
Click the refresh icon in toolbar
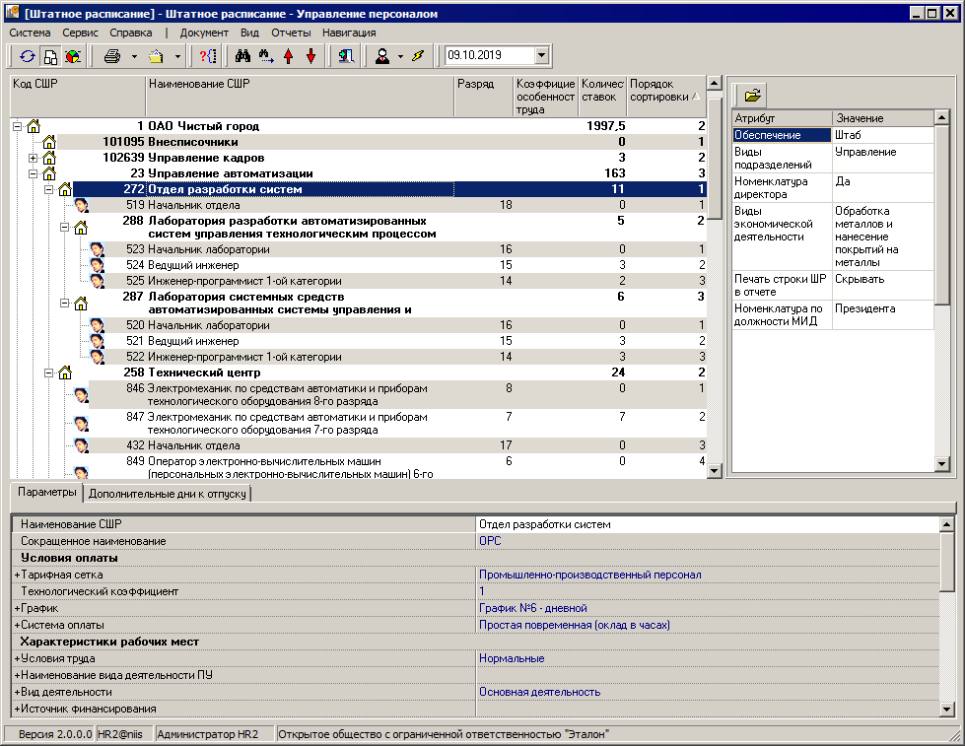pos(27,56)
